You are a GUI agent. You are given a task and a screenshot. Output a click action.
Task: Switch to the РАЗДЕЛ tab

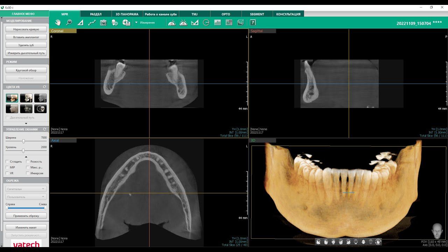(x=96, y=14)
